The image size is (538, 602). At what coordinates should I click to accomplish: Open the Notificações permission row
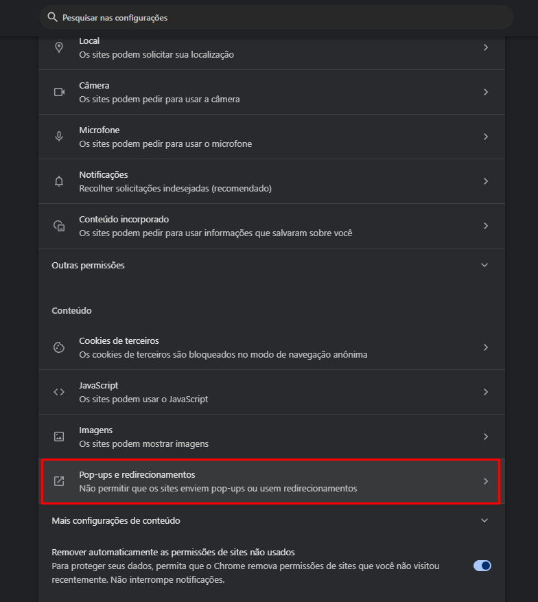click(x=271, y=181)
